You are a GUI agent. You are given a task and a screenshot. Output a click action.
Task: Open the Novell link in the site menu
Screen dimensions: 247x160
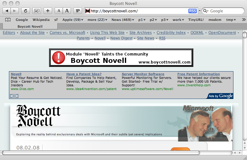(100, 38)
